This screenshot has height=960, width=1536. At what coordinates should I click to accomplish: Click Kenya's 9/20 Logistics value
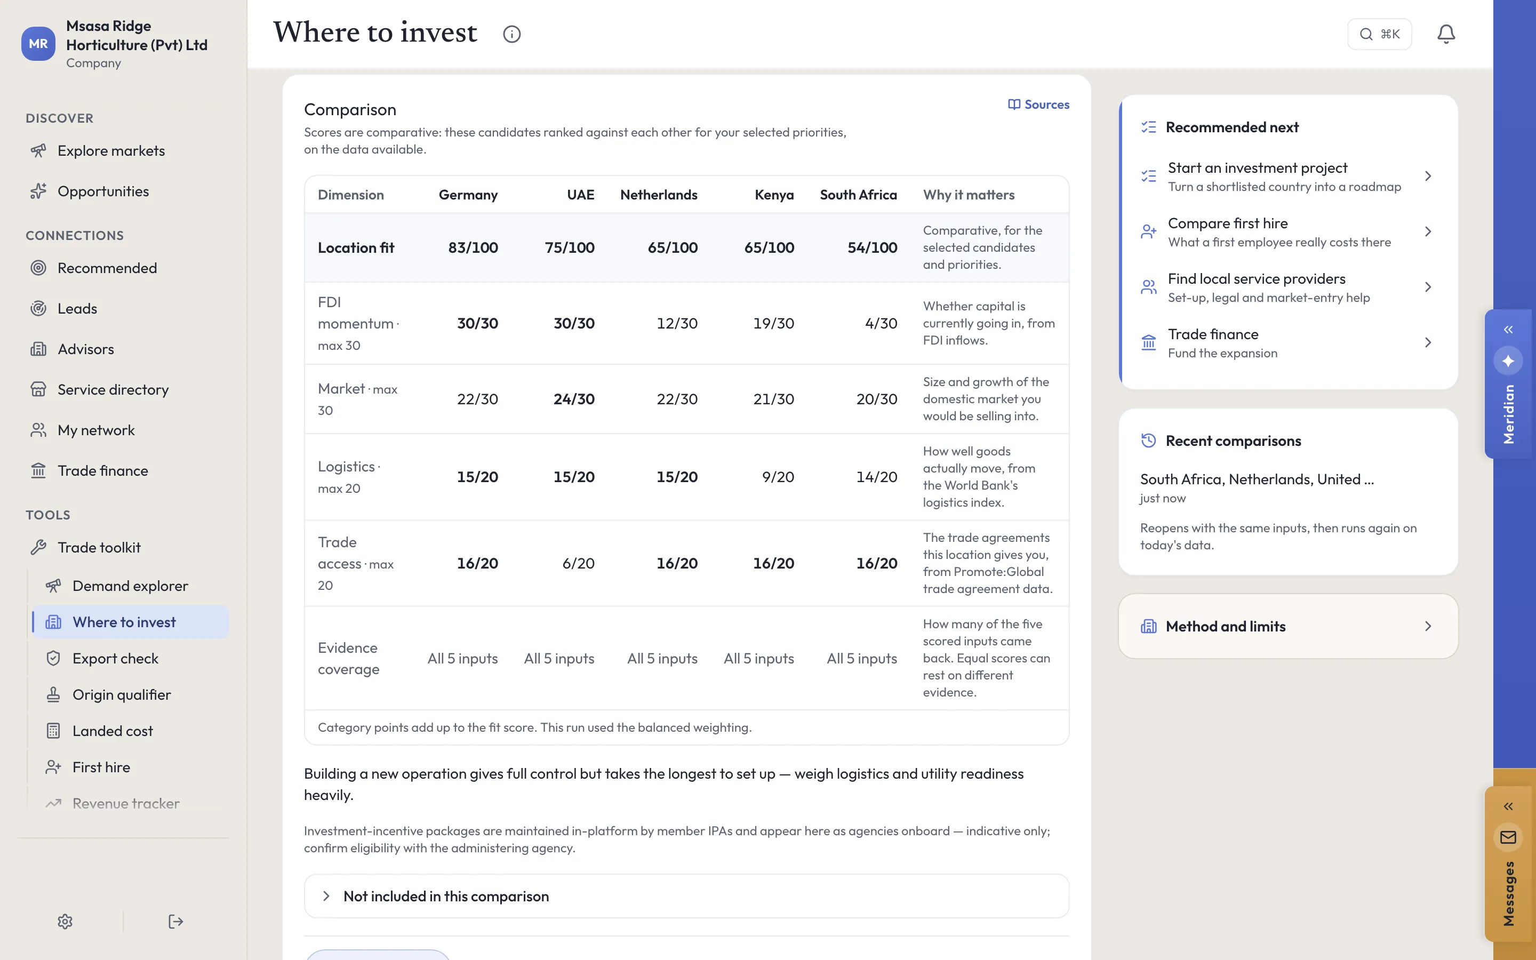tap(778, 477)
